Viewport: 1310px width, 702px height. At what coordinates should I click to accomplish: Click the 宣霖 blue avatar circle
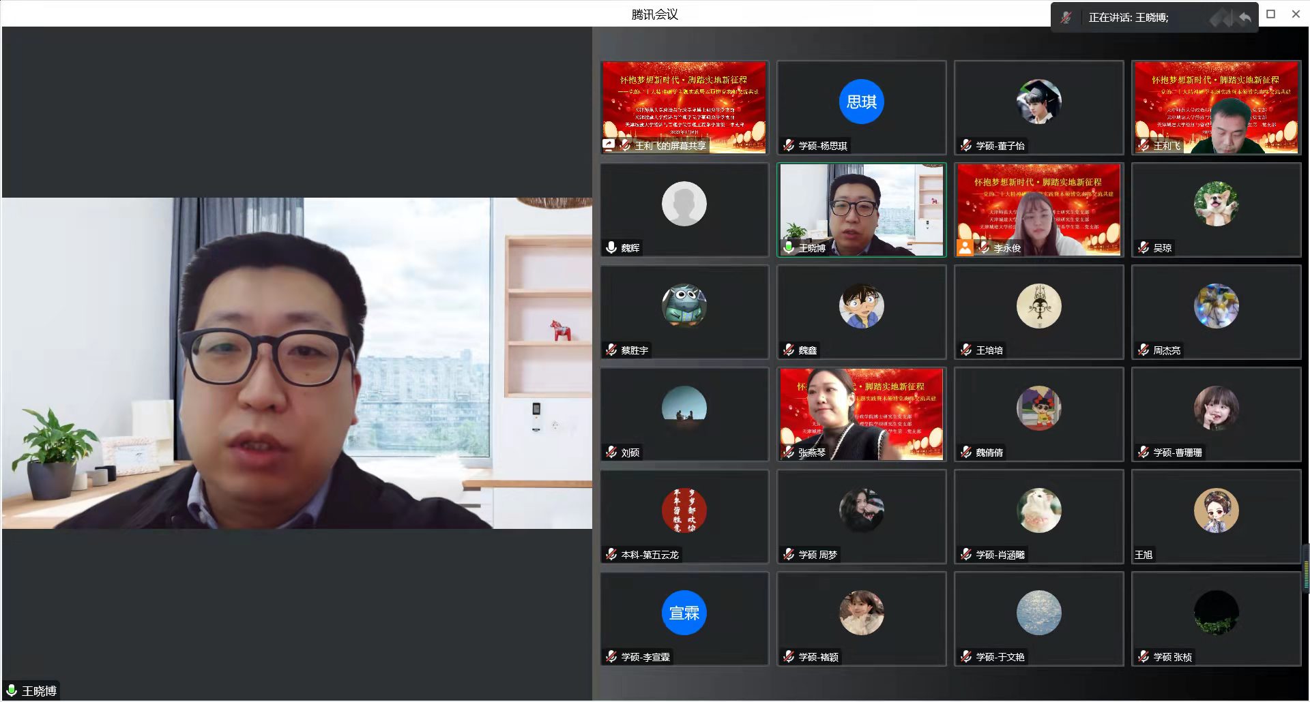coord(684,613)
